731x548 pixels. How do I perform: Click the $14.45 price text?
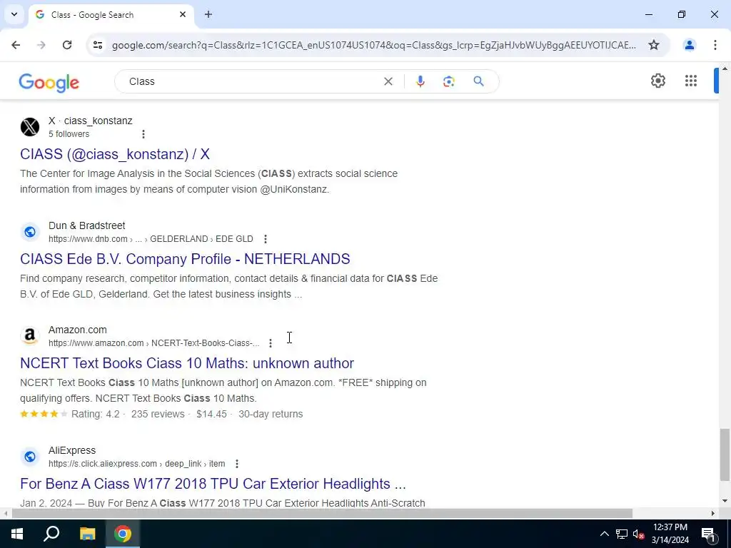pos(211,415)
